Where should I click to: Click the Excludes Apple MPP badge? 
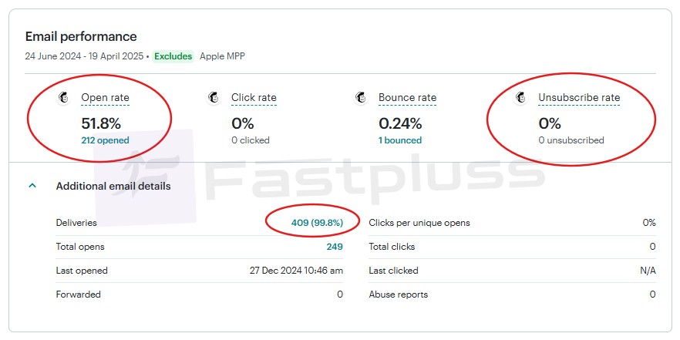pos(173,56)
